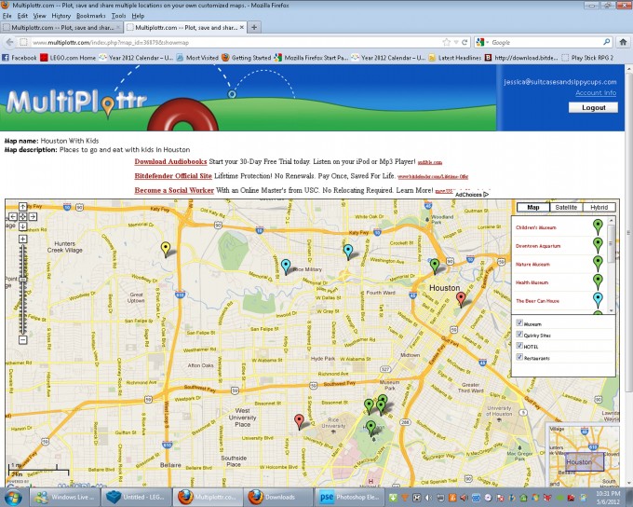Viewport: 633px width, 507px height.
Task: Pan the map right with the arrow
Action: (x=33, y=217)
